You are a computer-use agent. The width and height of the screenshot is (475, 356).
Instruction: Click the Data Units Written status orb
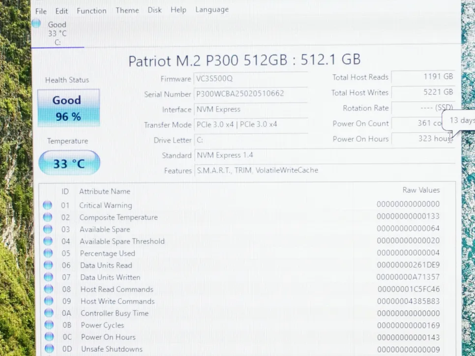pyautogui.click(x=48, y=277)
